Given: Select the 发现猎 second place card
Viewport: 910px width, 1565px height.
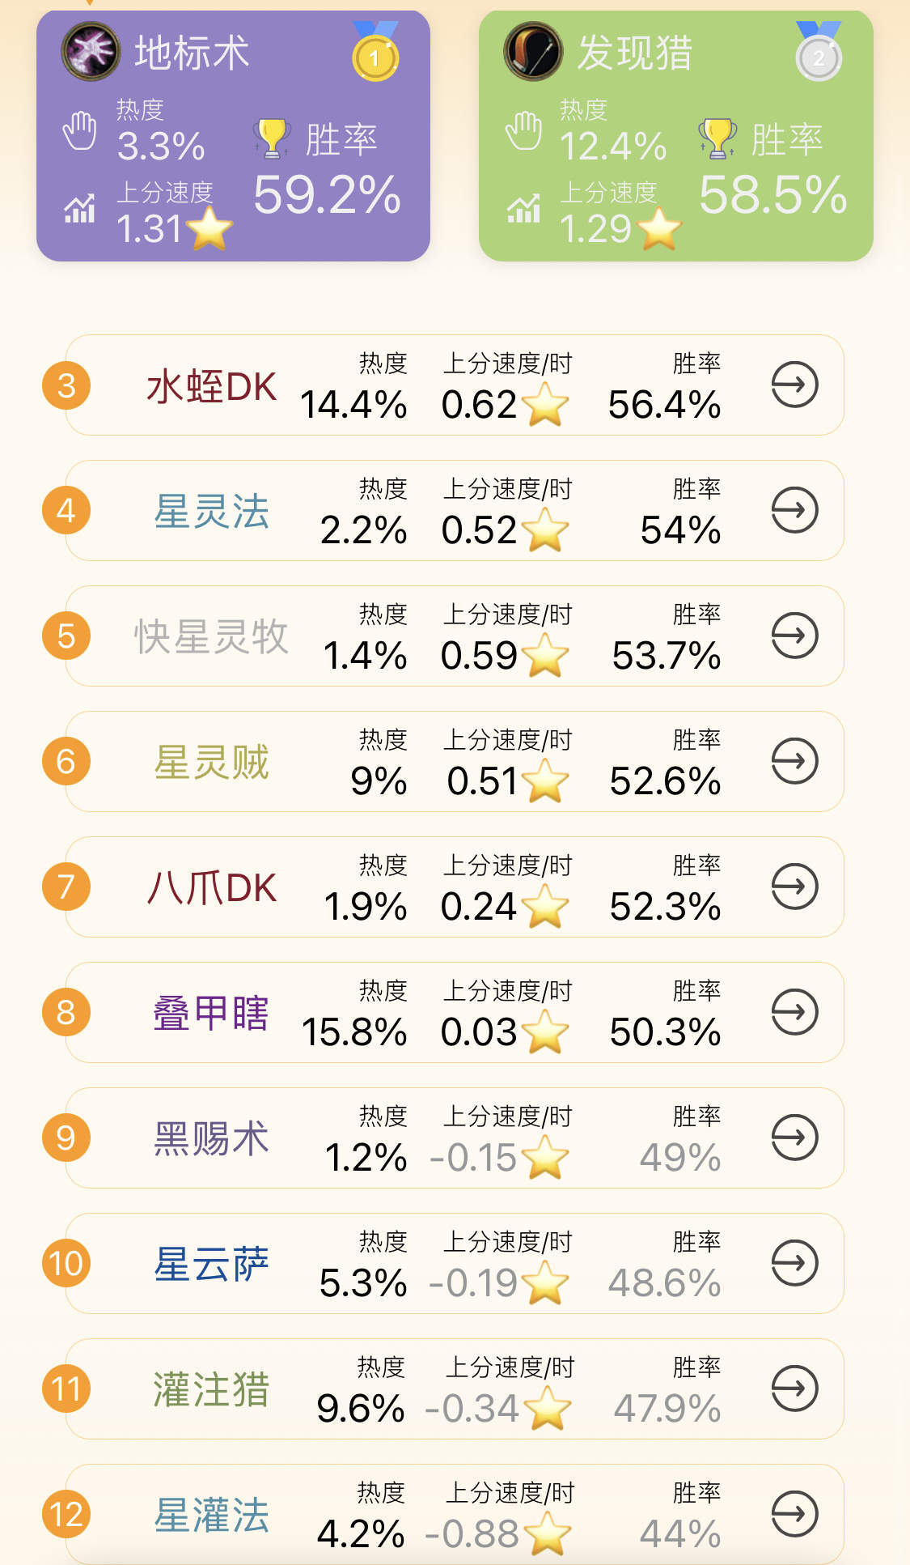Looking at the screenshot, I should [x=675, y=136].
